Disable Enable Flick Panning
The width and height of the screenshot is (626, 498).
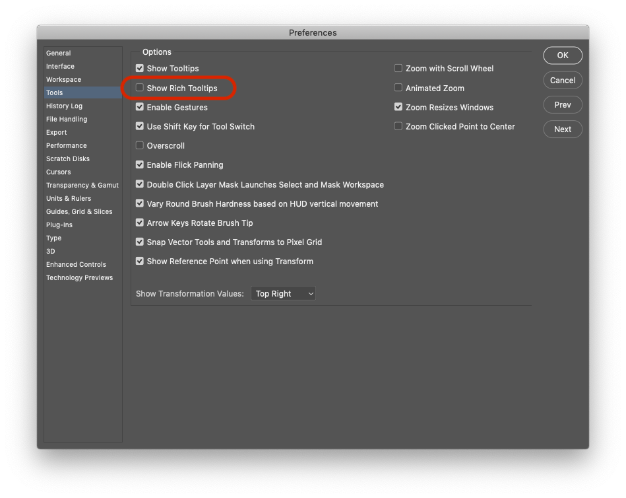coord(139,164)
